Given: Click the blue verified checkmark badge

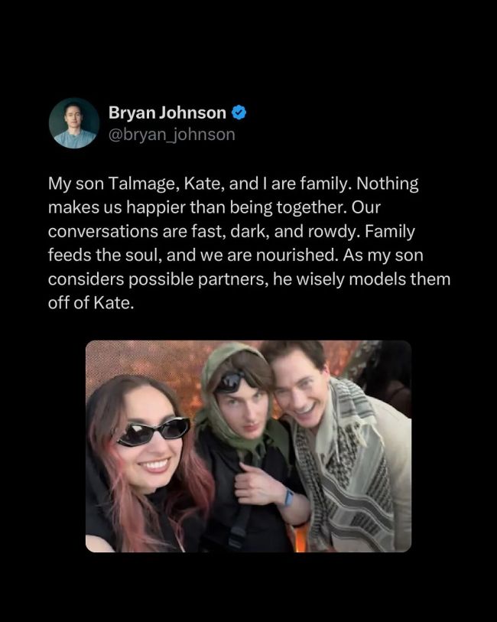Looking at the screenshot, I should tap(239, 113).
